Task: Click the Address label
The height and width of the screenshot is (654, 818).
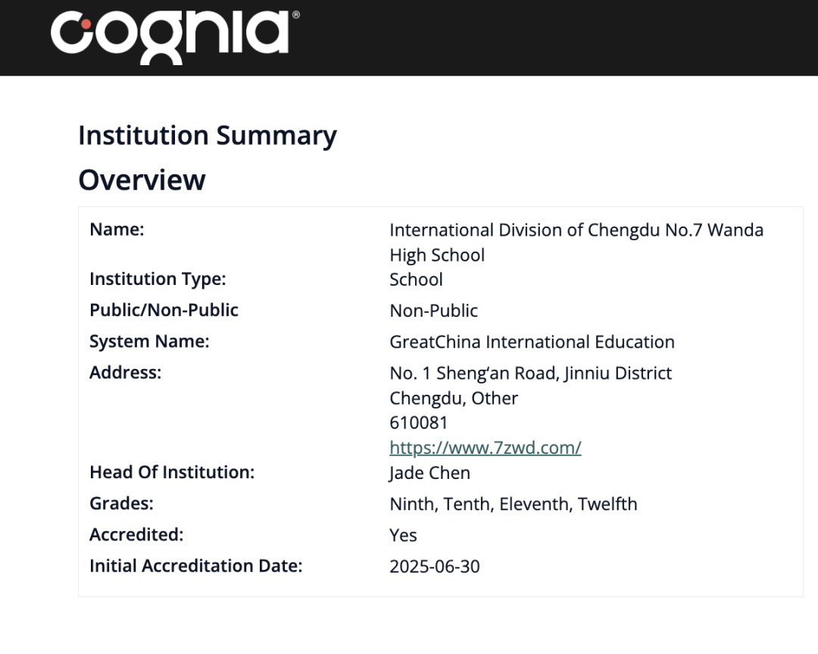Action: [x=125, y=373]
